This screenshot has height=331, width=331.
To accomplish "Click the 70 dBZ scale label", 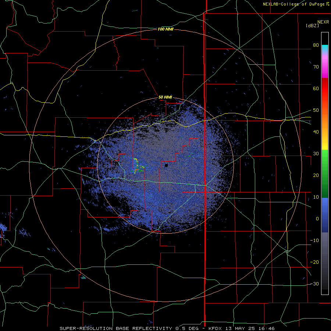I will 316,67.
